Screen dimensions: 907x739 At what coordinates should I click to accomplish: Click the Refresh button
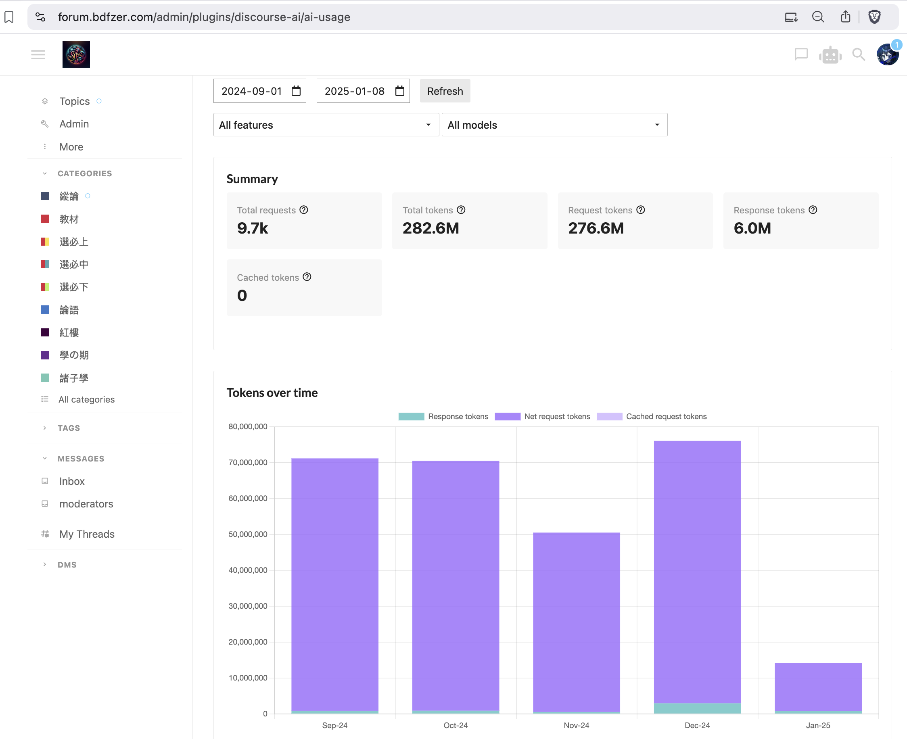click(x=445, y=91)
